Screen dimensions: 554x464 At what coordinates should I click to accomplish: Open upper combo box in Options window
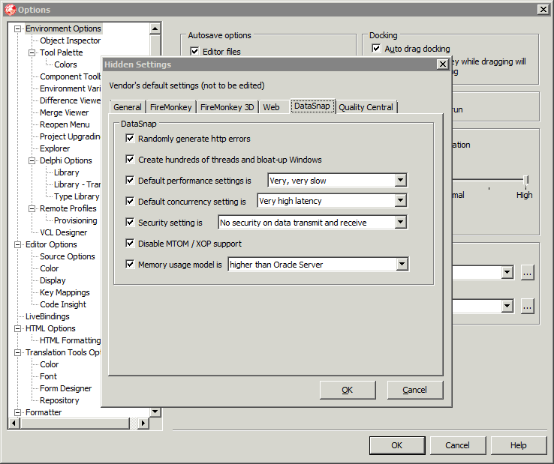pyautogui.click(x=507, y=272)
